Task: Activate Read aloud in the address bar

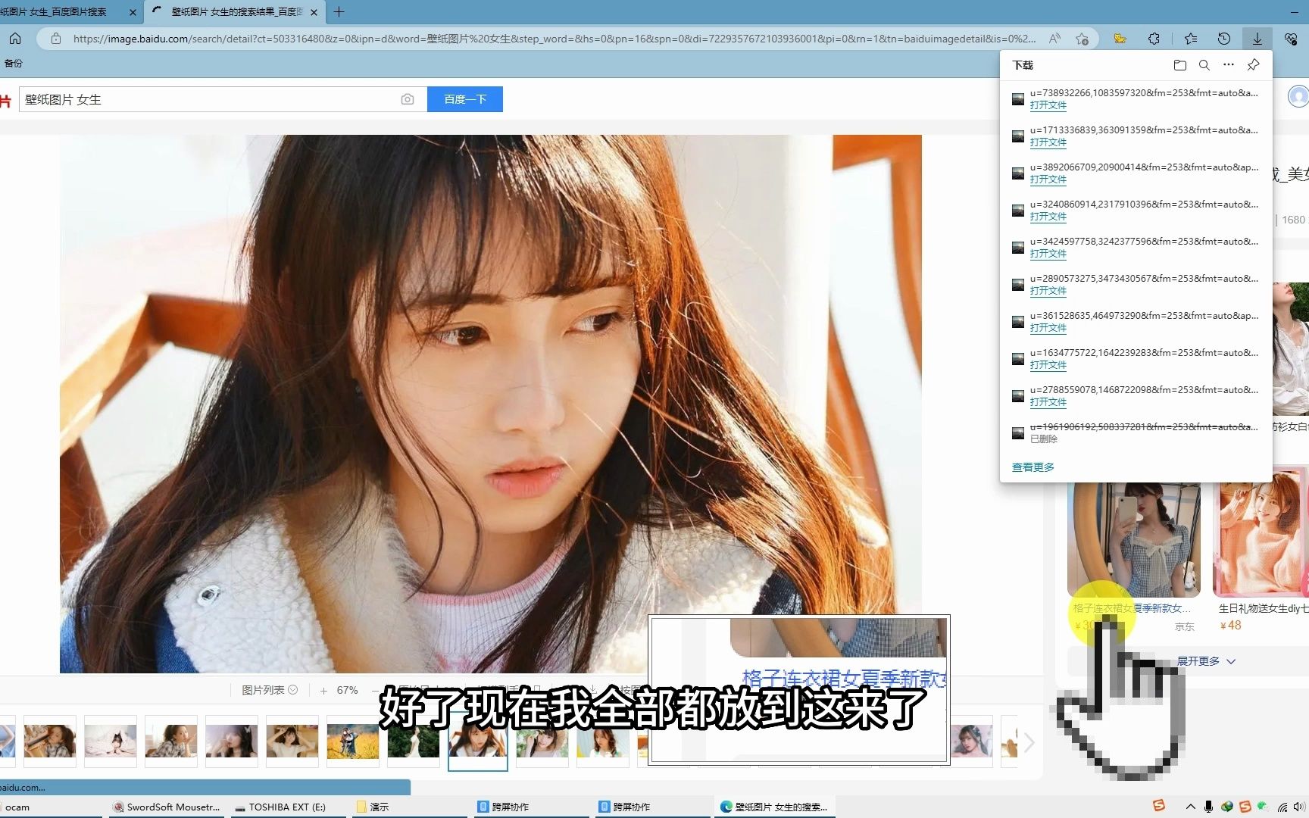Action: pos(1054,38)
